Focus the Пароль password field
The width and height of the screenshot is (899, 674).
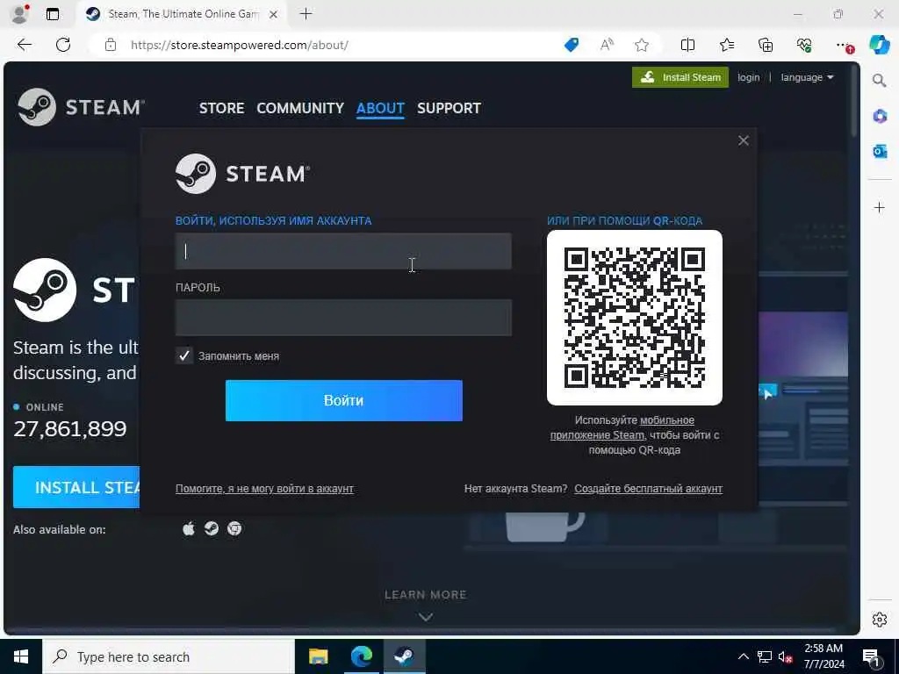pos(343,318)
